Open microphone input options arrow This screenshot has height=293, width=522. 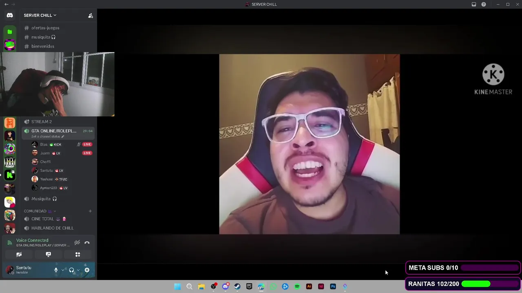click(63, 270)
